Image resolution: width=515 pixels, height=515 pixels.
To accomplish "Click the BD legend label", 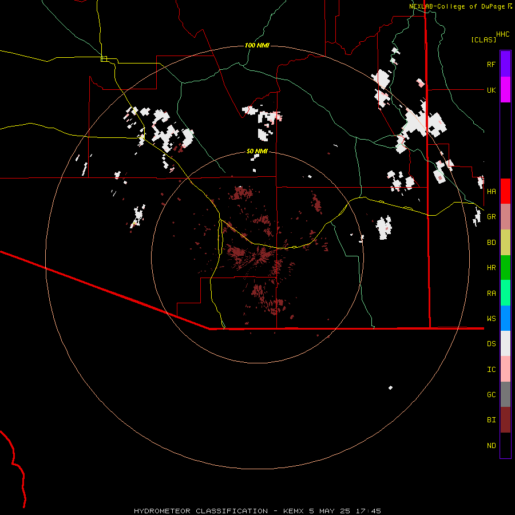I will [491, 242].
